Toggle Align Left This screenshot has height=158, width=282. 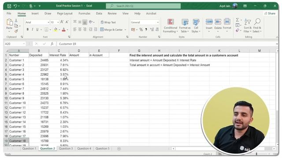coord(75,29)
